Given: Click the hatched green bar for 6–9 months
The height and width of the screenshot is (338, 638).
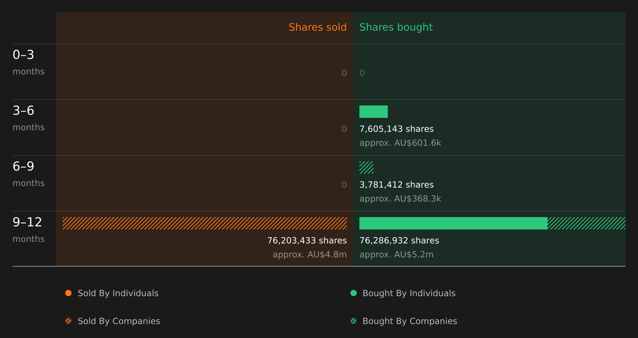Looking at the screenshot, I should pos(366,167).
